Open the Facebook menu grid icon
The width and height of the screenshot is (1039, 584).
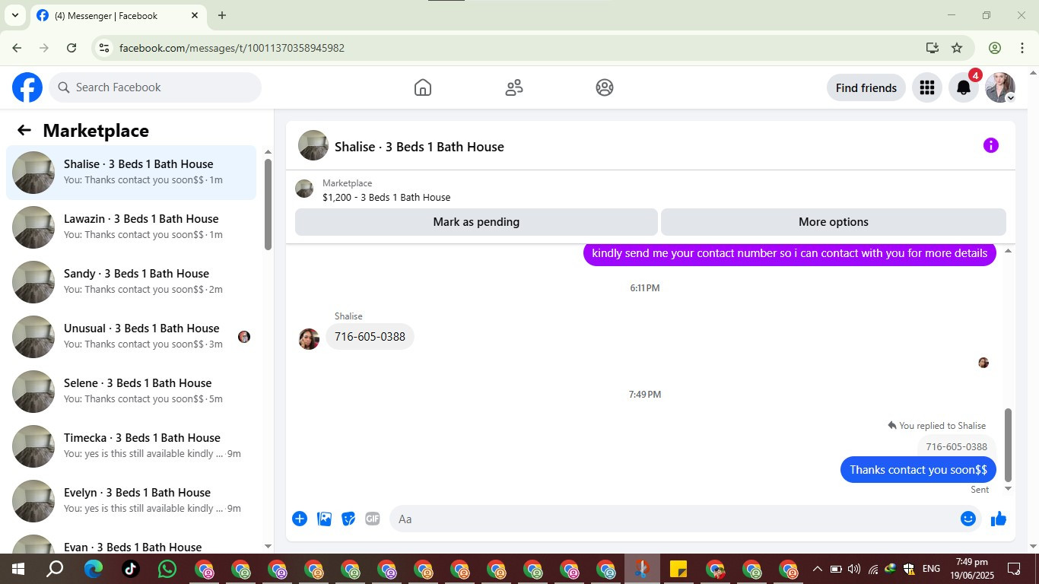926,87
